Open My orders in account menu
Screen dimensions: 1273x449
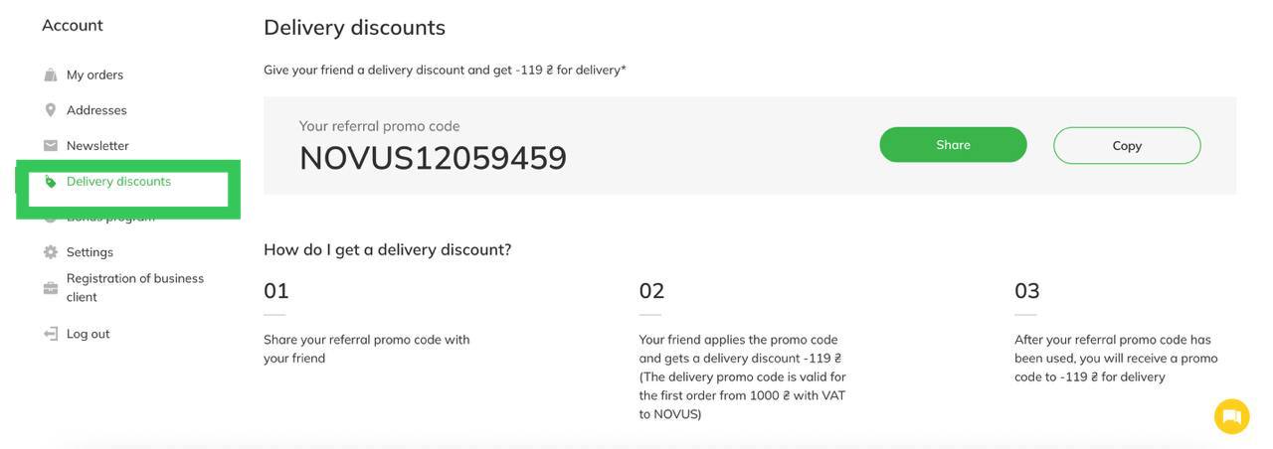click(x=94, y=75)
